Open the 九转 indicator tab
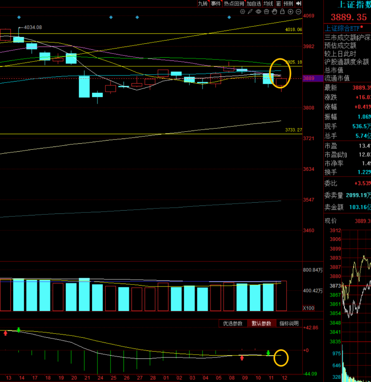Image resolution: width=371 pixels, height=382 pixels. coord(203,3)
